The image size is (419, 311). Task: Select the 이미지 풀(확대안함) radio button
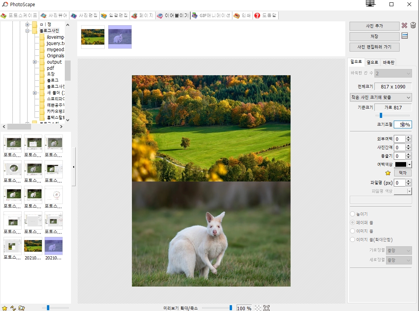pos(352,240)
